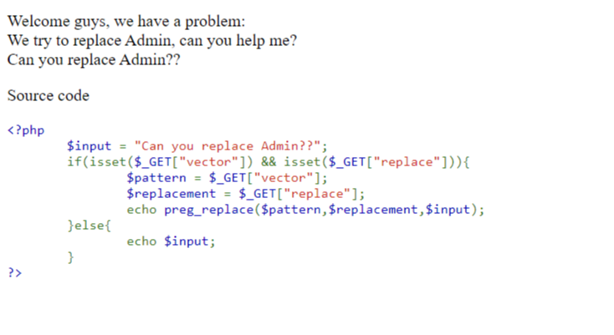
Task: Click the closing ?> PHP tag
Action: click(x=15, y=274)
